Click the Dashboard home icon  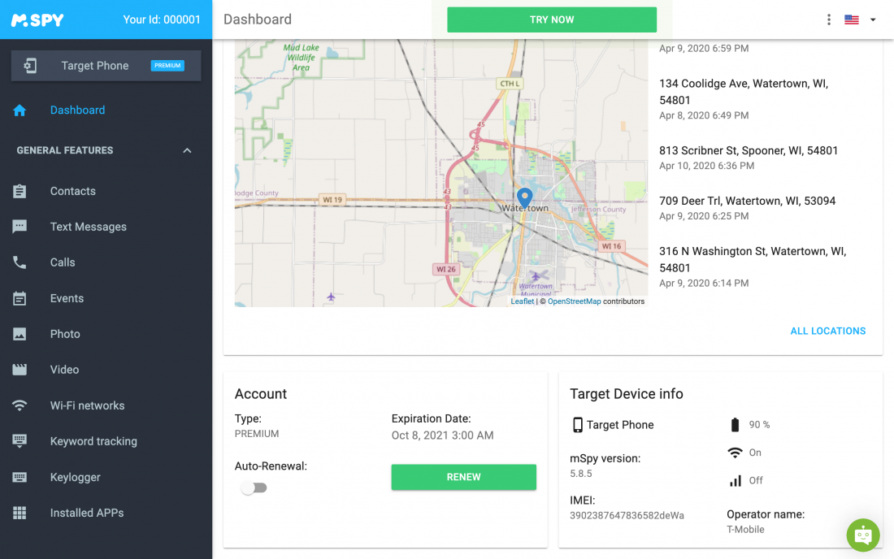click(x=20, y=110)
